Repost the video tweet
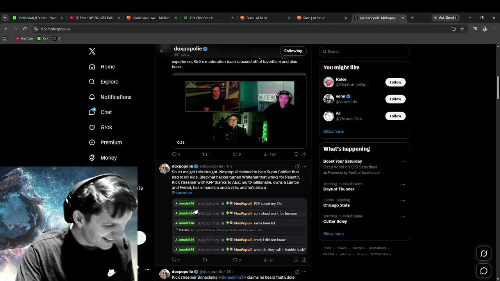This screenshot has width=500, height=281. pyautogui.click(x=206, y=154)
